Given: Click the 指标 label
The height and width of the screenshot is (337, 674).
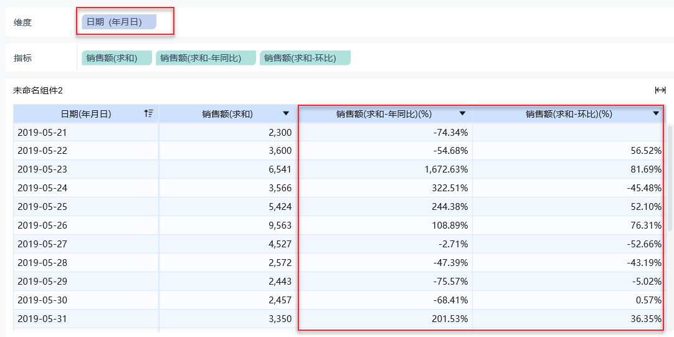Looking at the screenshot, I should click(23, 58).
